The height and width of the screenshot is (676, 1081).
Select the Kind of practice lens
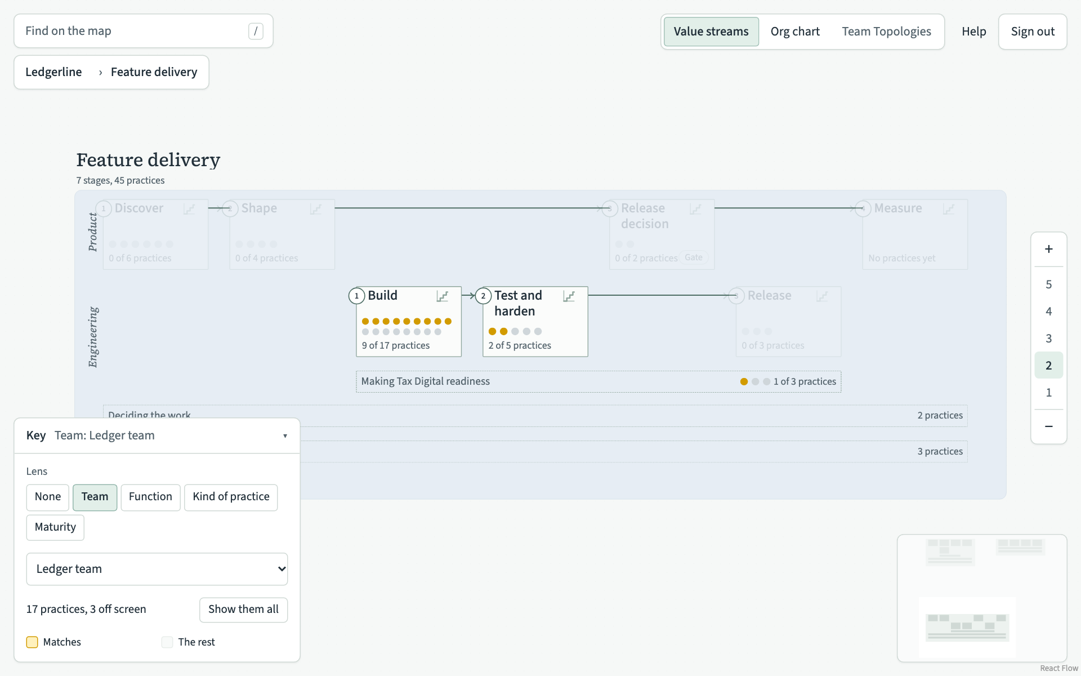(x=231, y=497)
